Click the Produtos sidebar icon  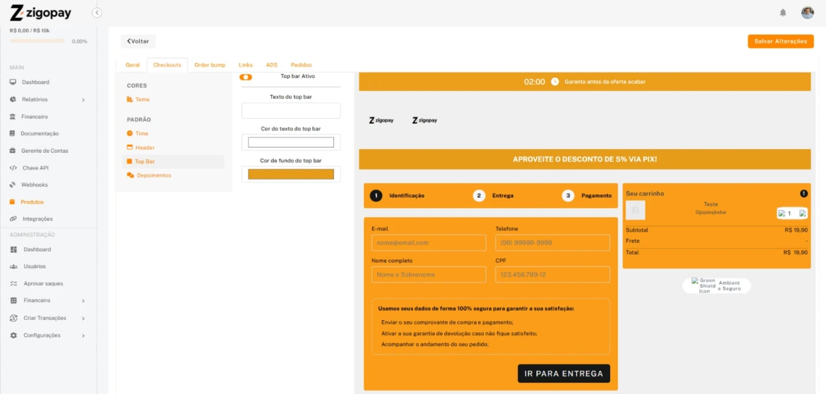(x=12, y=202)
